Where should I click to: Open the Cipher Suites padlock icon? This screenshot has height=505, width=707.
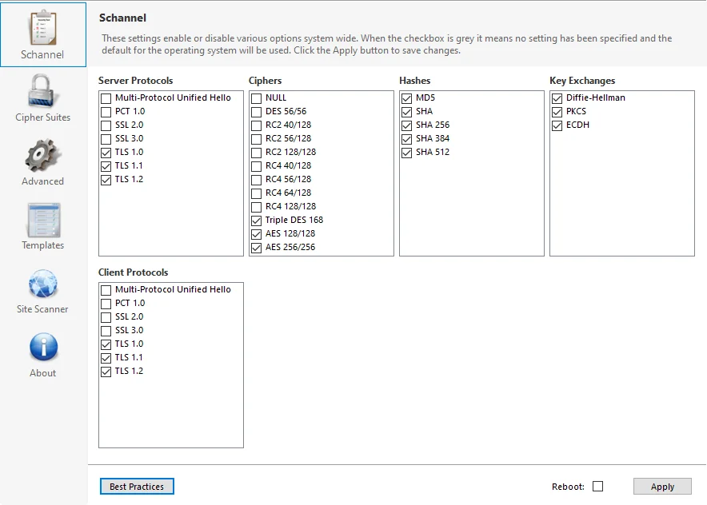(x=41, y=91)
